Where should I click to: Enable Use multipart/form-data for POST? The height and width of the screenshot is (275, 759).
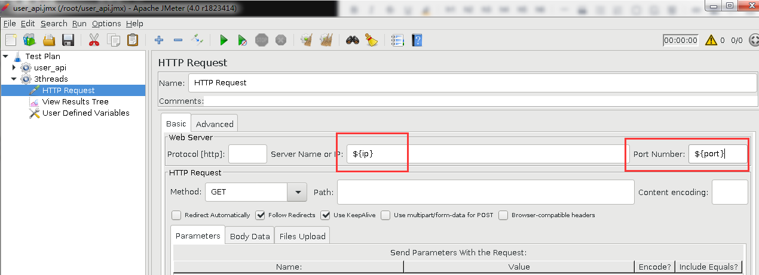(385, 215)
